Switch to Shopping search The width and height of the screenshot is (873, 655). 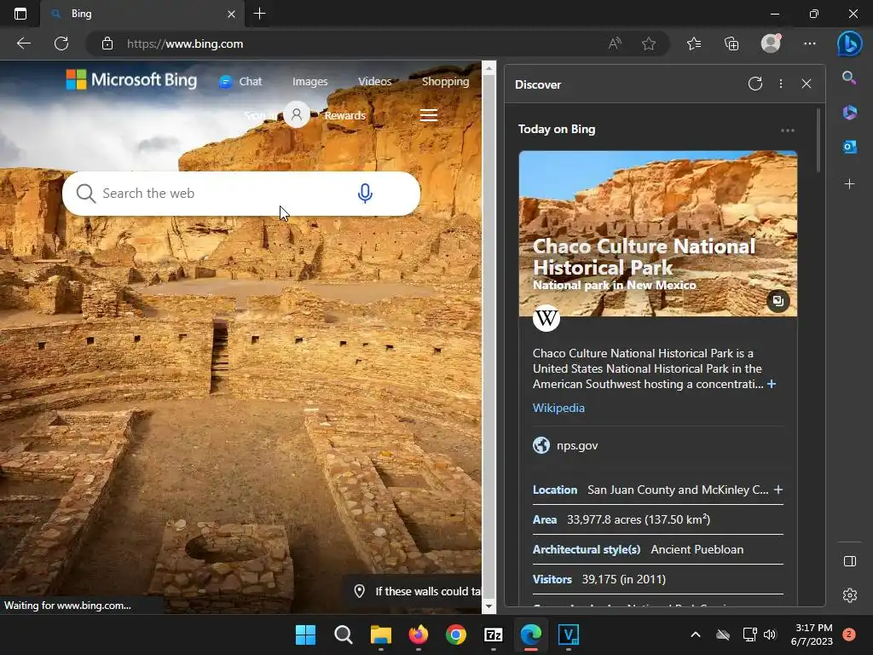coord(445,81)
